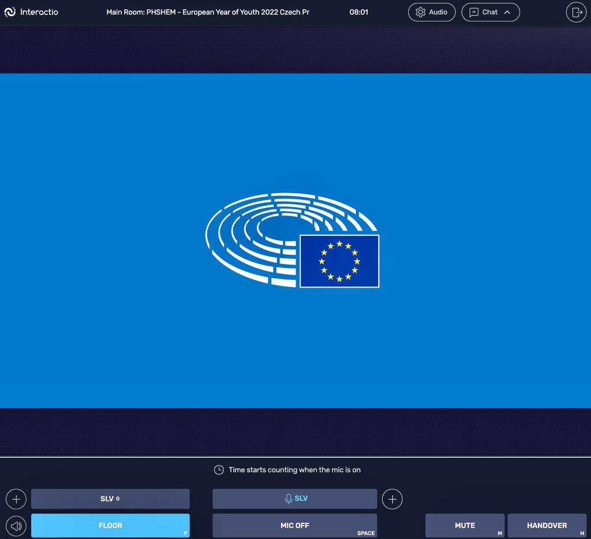Click the 08:01 time display

358,12
